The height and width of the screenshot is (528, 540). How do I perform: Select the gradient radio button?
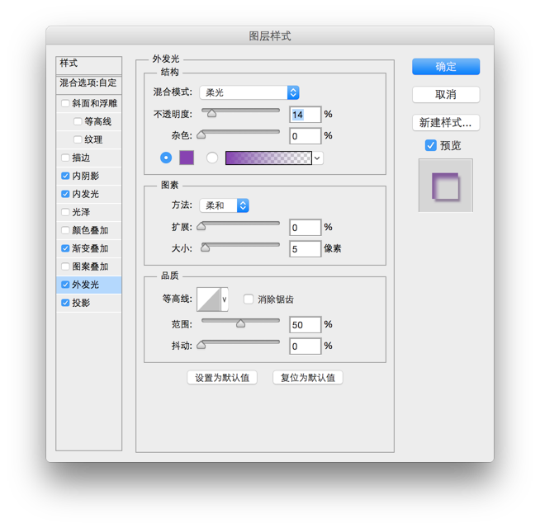212,158
